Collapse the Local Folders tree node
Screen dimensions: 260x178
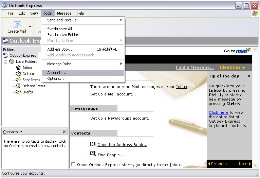click(6, 62)
